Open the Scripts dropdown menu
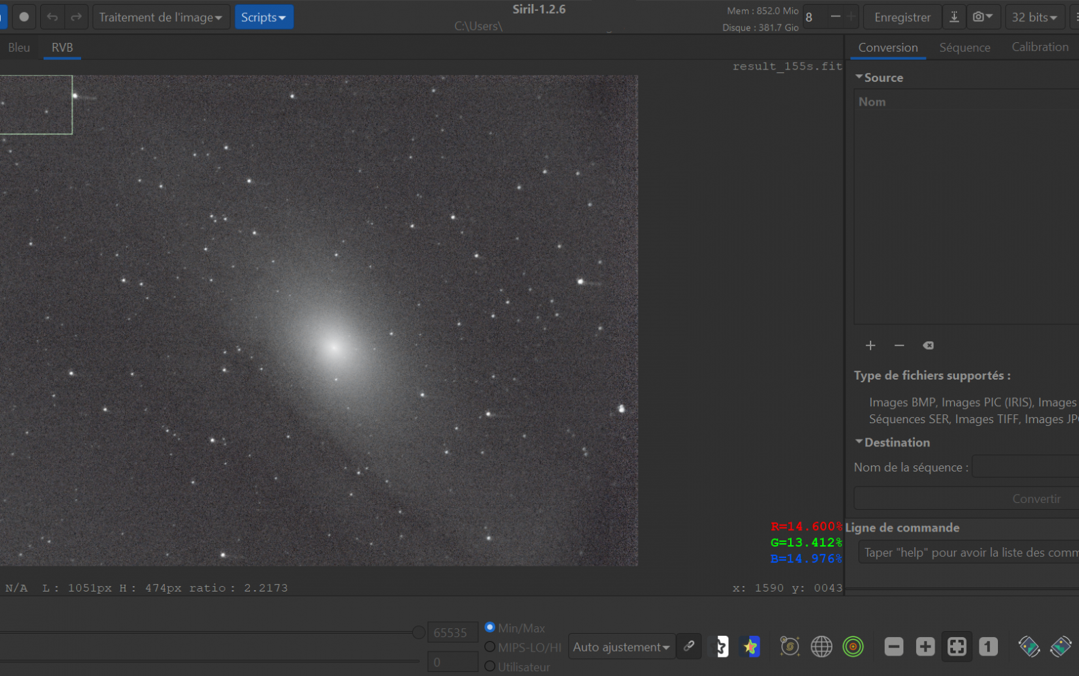Image resolution: width=1079 pixels, height=676 pixels. (264, 17)
